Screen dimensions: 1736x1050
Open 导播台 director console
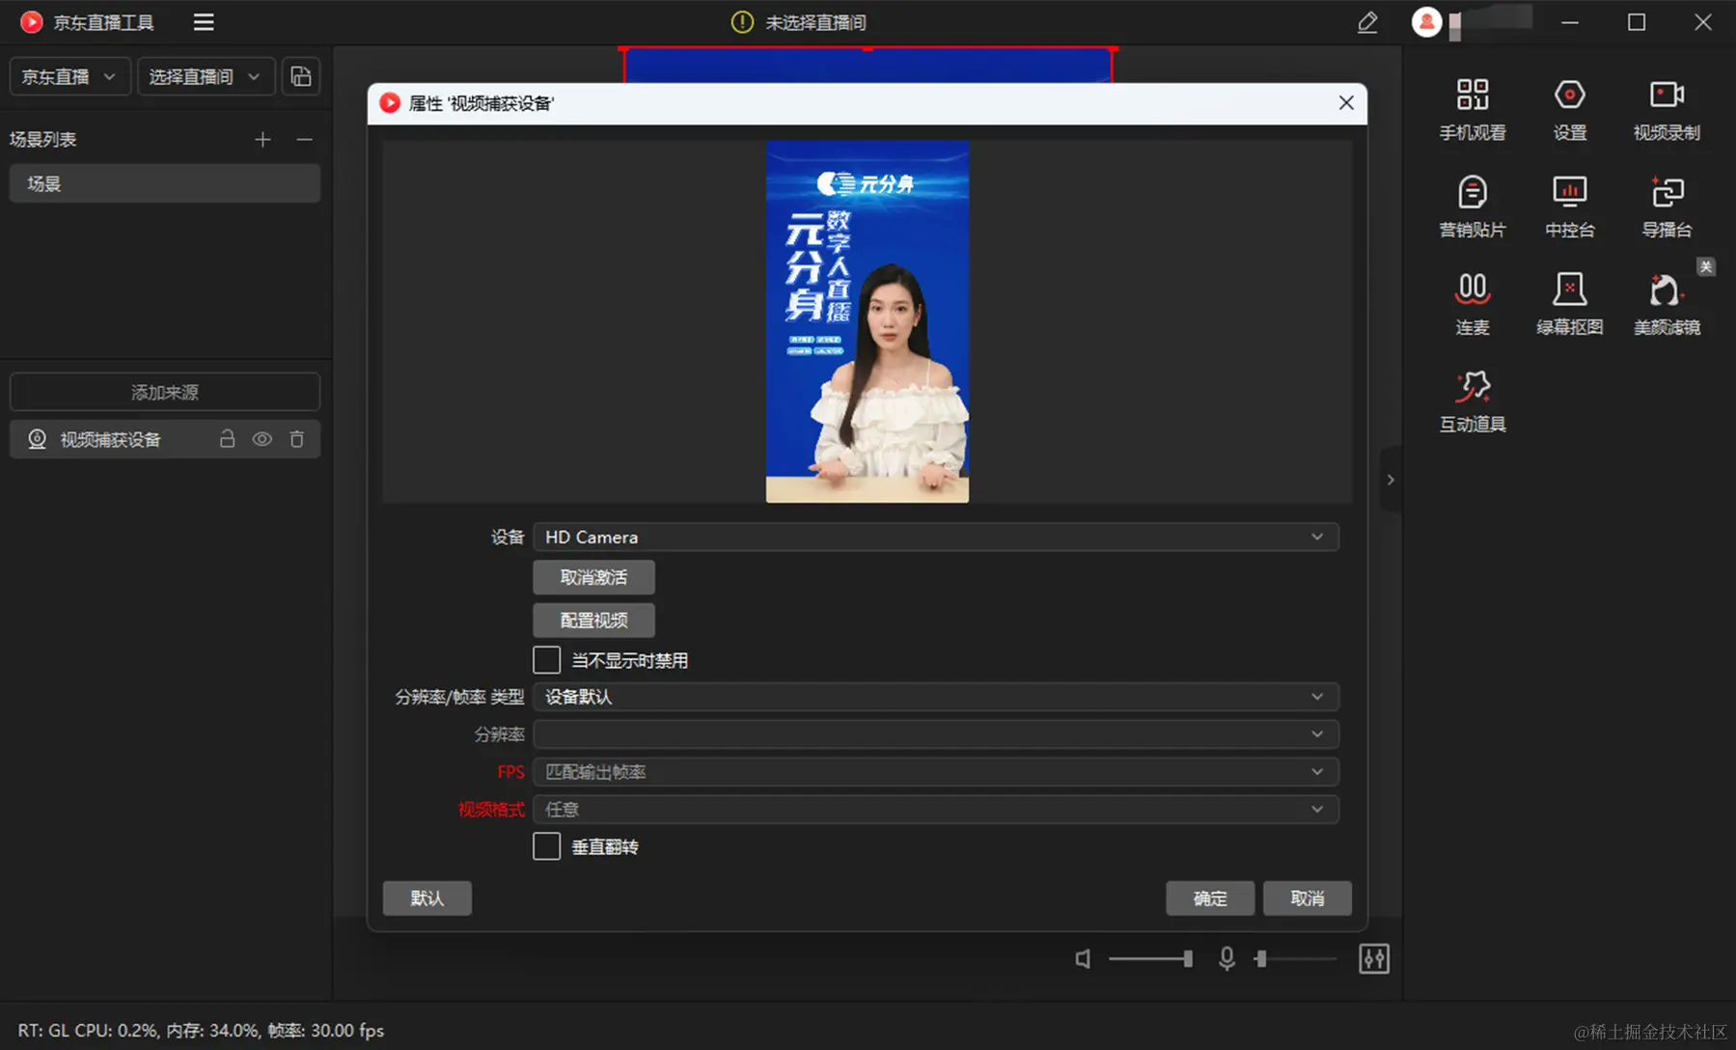tap(1667, 207)
